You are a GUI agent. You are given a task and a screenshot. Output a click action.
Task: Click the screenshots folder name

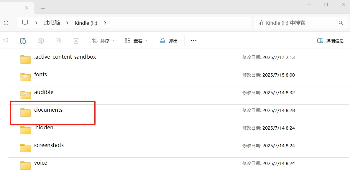point(49,145)
